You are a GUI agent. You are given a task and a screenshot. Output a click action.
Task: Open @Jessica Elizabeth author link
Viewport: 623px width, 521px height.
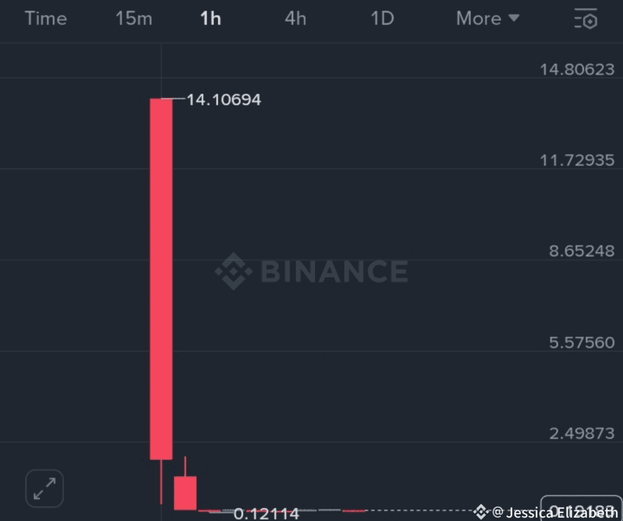click(555, 512)
